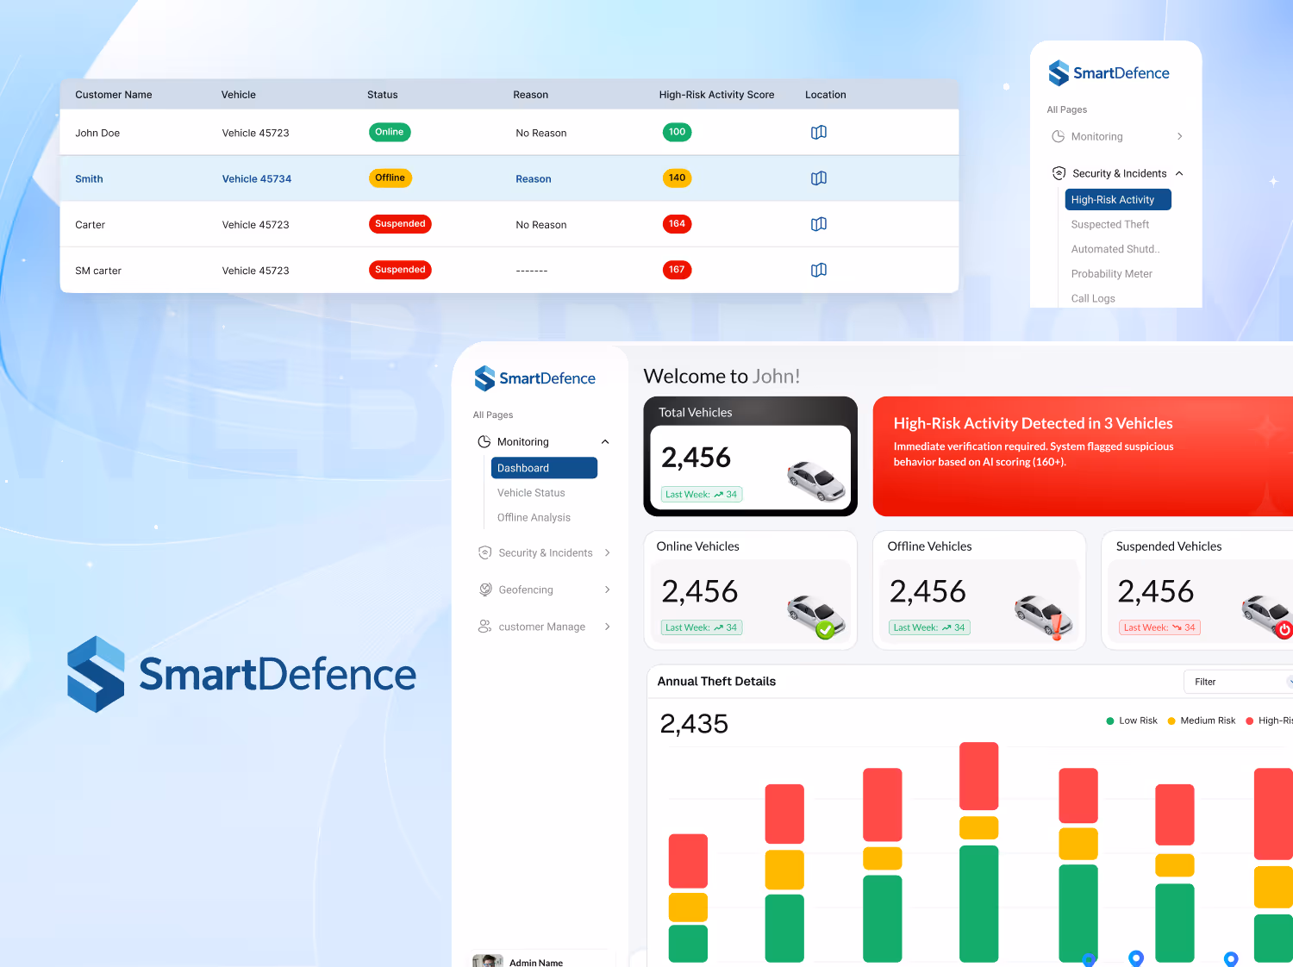Open map location for John Doe row

click(x=818, y=133)
